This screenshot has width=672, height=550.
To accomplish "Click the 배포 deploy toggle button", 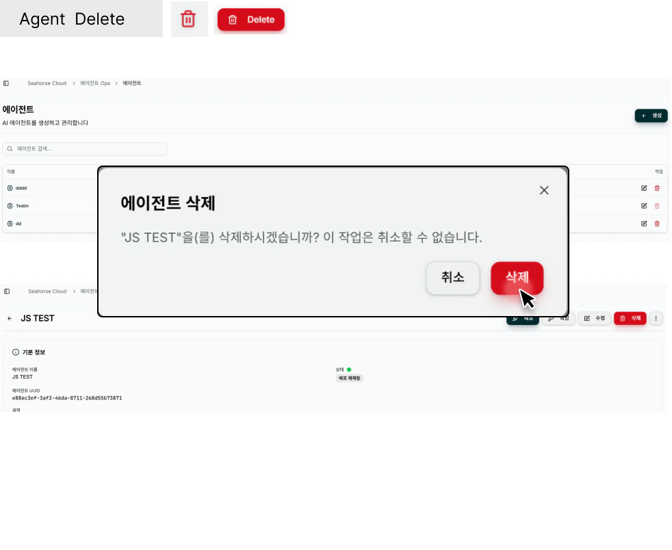I will coord(522,318).
